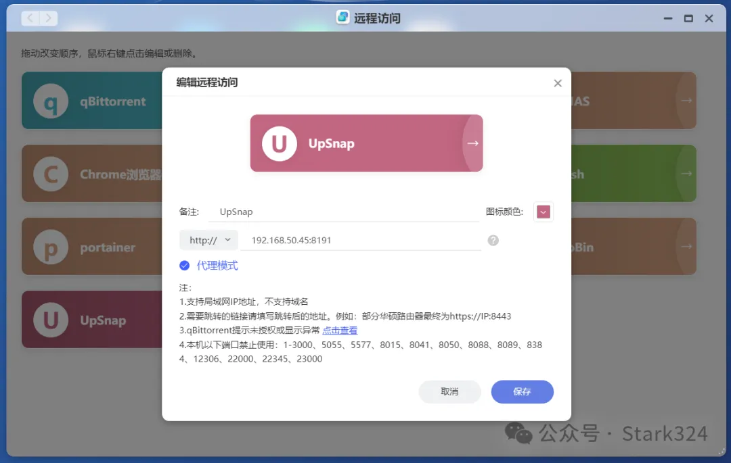Click the 取消 cancel button

pyautogui.click(x=449, y=392)
